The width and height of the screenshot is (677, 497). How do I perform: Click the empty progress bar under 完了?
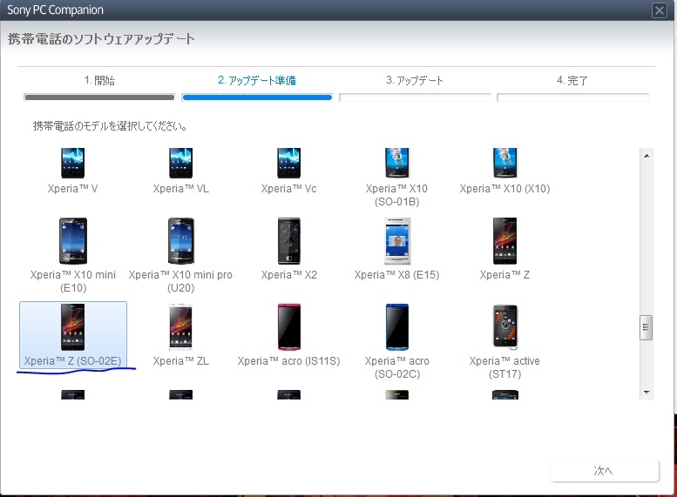[572, 97]
